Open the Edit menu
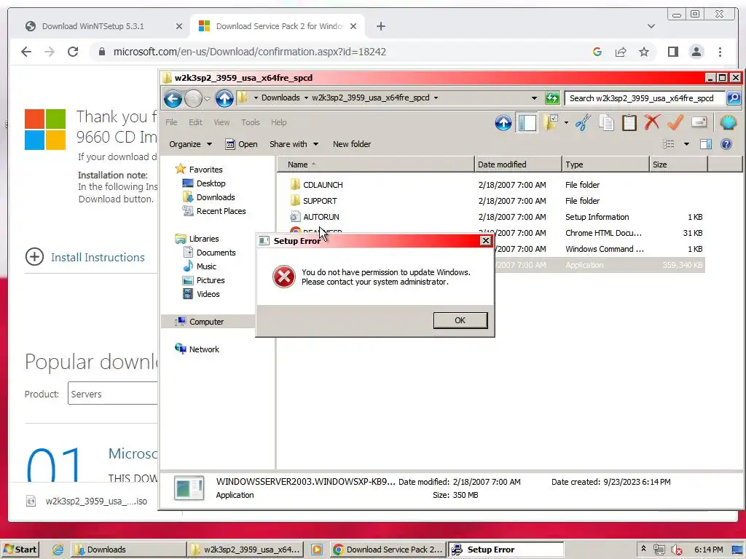This screenshot has width=746, height=559. [x=195, y=122]
